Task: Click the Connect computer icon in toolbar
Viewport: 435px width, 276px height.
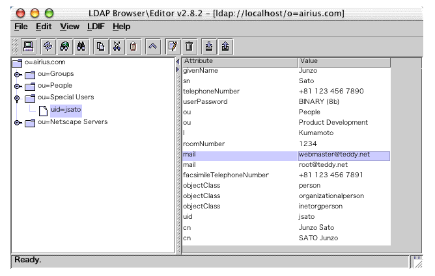Action: [x=29, y=46]
